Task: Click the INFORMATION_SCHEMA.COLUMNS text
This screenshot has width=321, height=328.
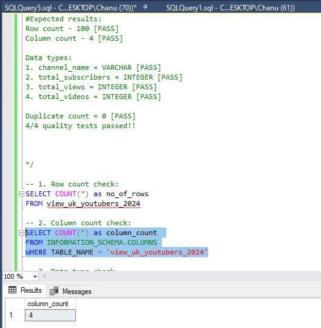Action: [x=102, y=242]
